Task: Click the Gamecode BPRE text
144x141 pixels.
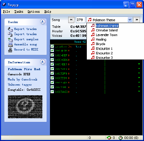Action: (x=19, y=74)
